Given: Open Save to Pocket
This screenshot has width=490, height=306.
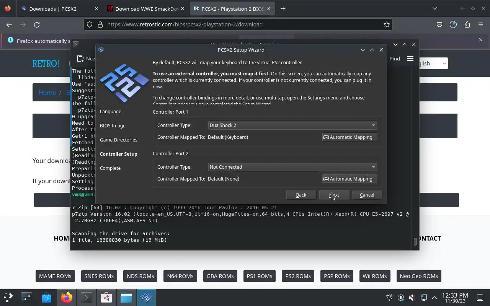Looking at the screenshot, I should (439, 24).
